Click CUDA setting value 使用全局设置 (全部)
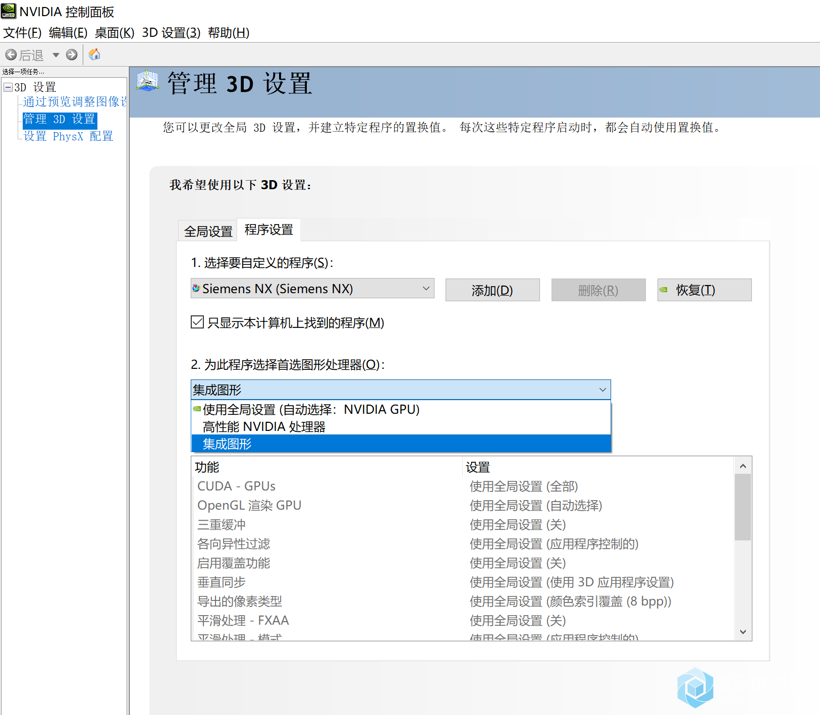Image resolution: width=820 pixels, height=715 pixels. click(524, 486)
